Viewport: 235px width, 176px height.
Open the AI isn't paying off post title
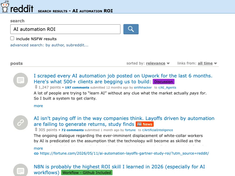click(x=124, y=121)
